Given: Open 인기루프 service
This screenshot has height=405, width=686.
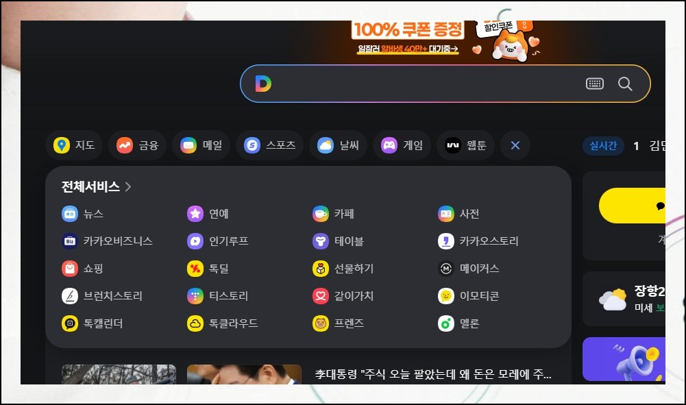Looking at the screenshot, I should [x=217, y=241].
